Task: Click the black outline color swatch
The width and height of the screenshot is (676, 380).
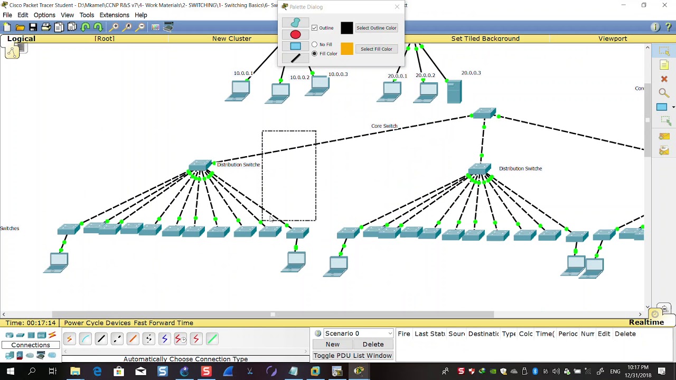Action: coord(346,28)
